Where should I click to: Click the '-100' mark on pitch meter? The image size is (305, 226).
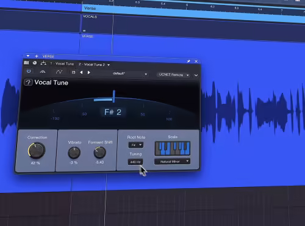(x=55, y=118)
